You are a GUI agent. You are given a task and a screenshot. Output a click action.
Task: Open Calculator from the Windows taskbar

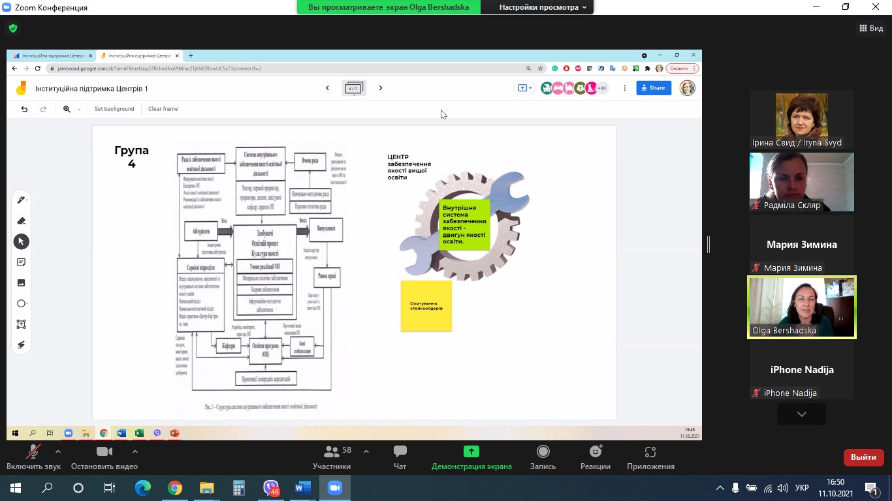238,488
